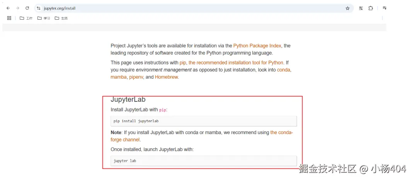Viewport: 412px width, 180px height.
Task: Open the media control playlist icon
Action: tap(385, 8)
